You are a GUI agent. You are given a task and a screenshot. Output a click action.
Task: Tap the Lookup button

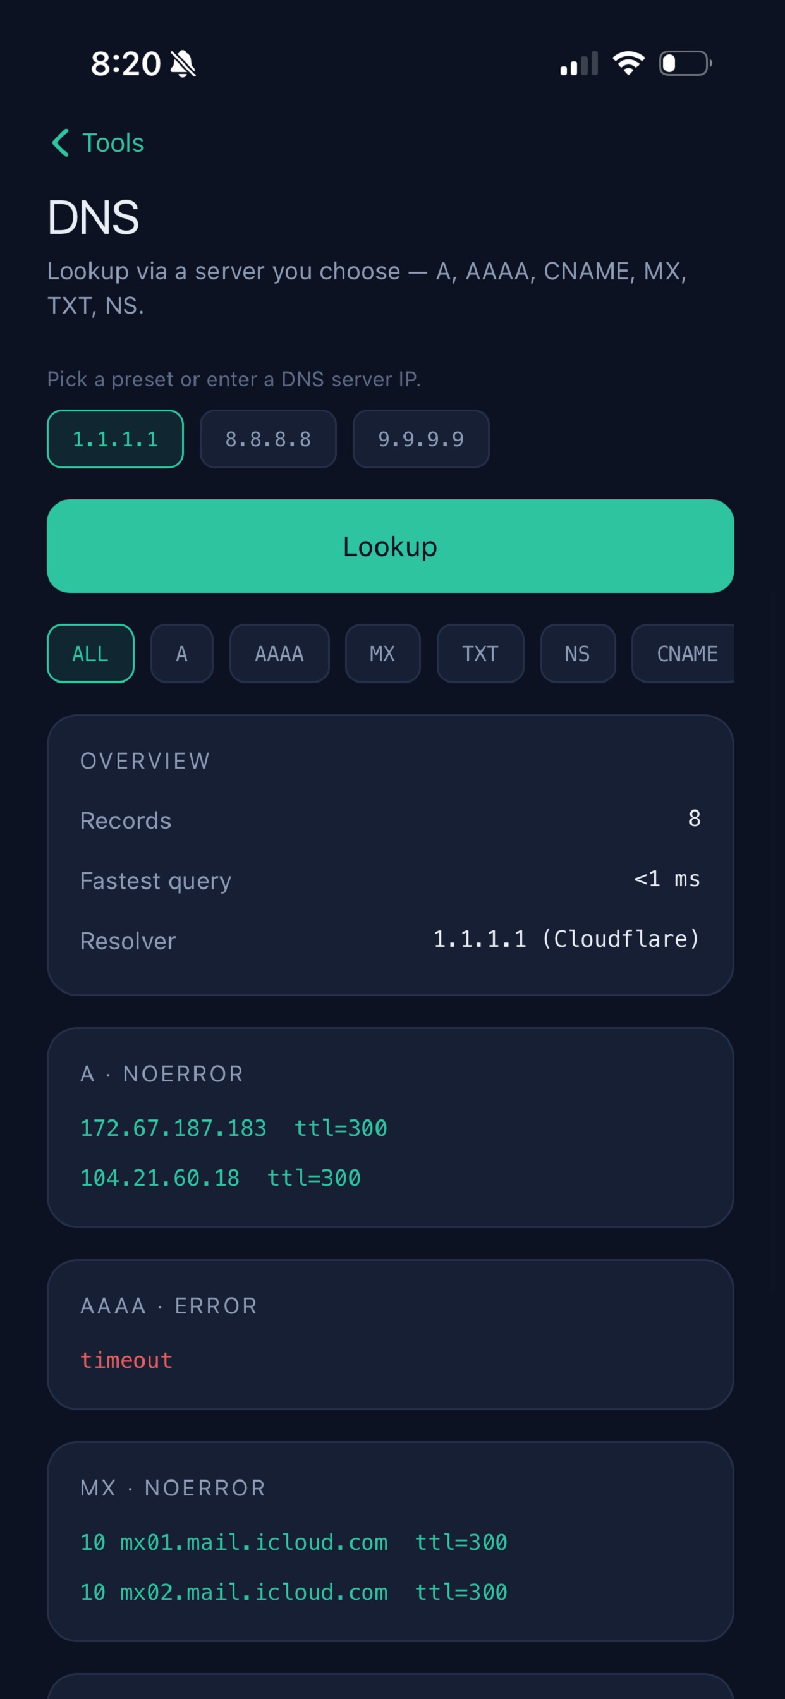tap(391, 545)
